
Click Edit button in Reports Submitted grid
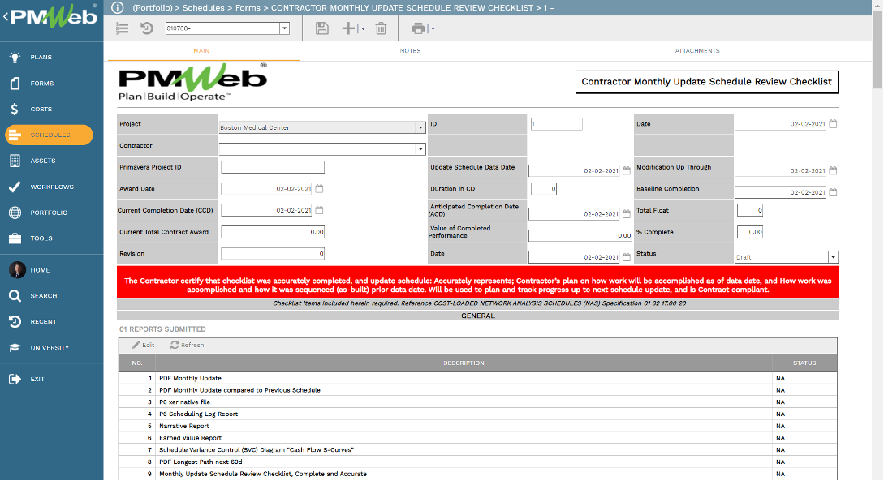tap(144, 345)
